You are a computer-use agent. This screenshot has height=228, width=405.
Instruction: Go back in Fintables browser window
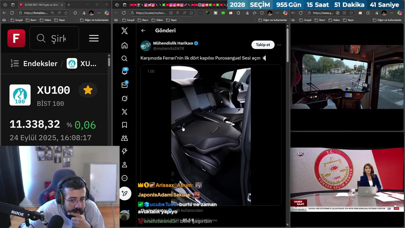click(x=4, y=13)
